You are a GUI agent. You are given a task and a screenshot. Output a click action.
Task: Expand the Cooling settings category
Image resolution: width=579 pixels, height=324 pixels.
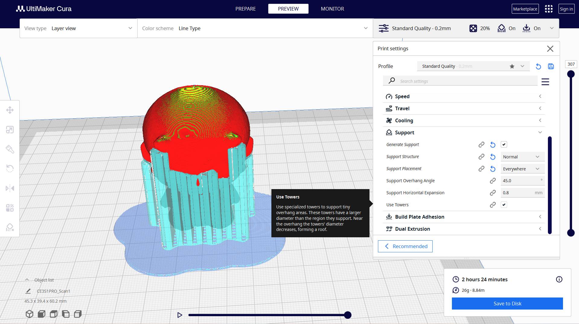coord(464,120)
